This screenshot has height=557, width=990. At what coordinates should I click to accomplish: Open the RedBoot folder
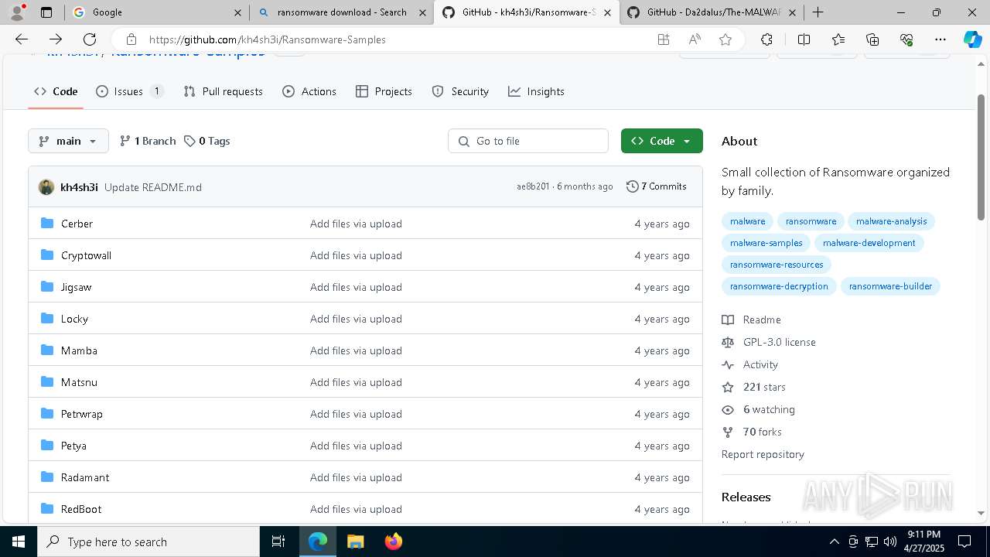[81, 509]
